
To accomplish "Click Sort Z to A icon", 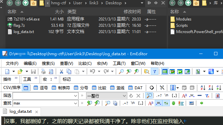I will click(x=211, y=88).
